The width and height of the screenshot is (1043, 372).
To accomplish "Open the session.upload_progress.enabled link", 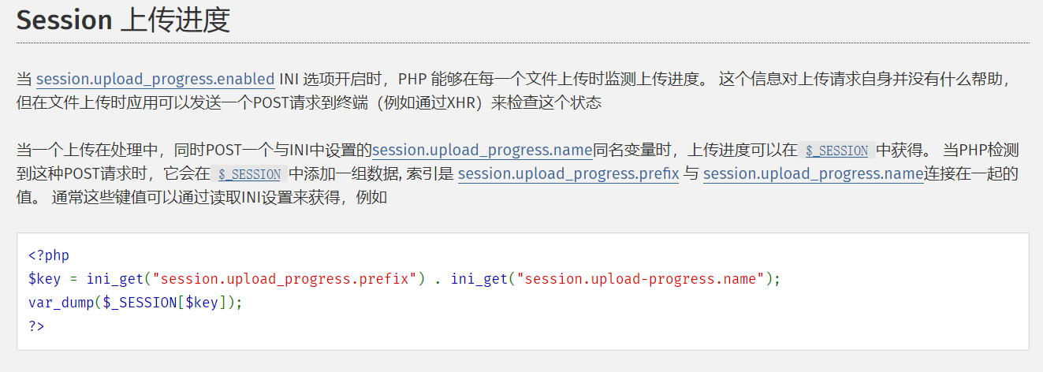I will click(x=155, y=79).
